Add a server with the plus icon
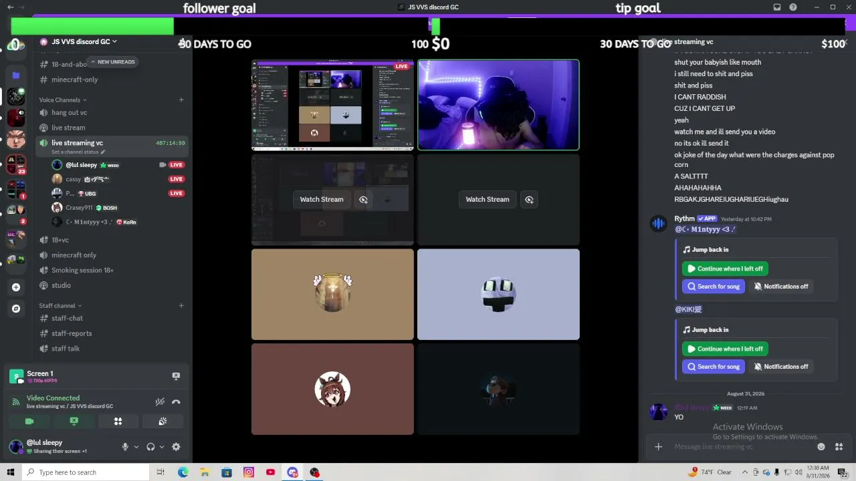This screenshot has height=481, width=856. pos(16,287)
